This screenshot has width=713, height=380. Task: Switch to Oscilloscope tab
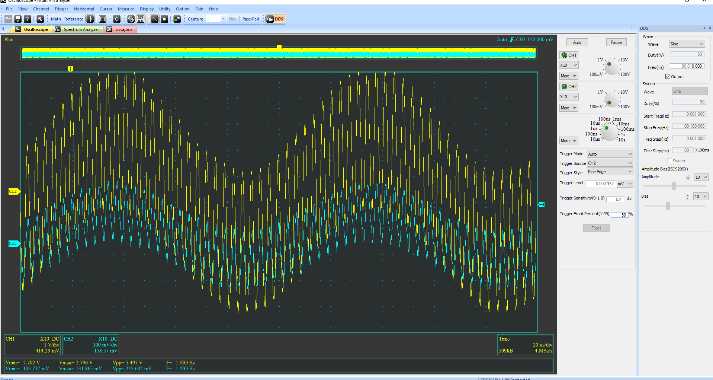[32, 29]
